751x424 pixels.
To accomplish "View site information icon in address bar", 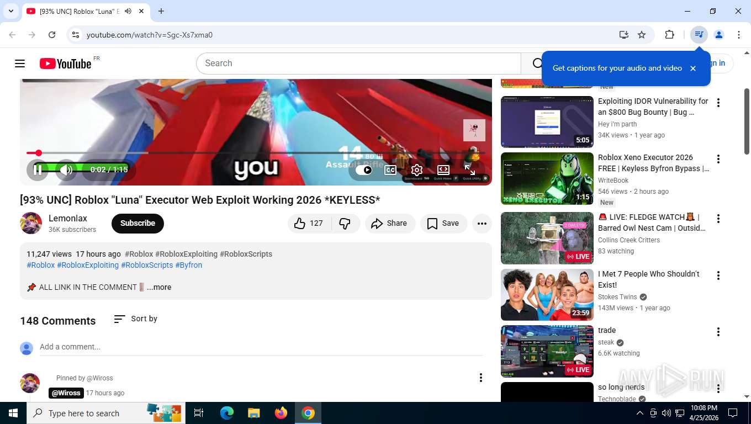I will click(x=76, y=35).
